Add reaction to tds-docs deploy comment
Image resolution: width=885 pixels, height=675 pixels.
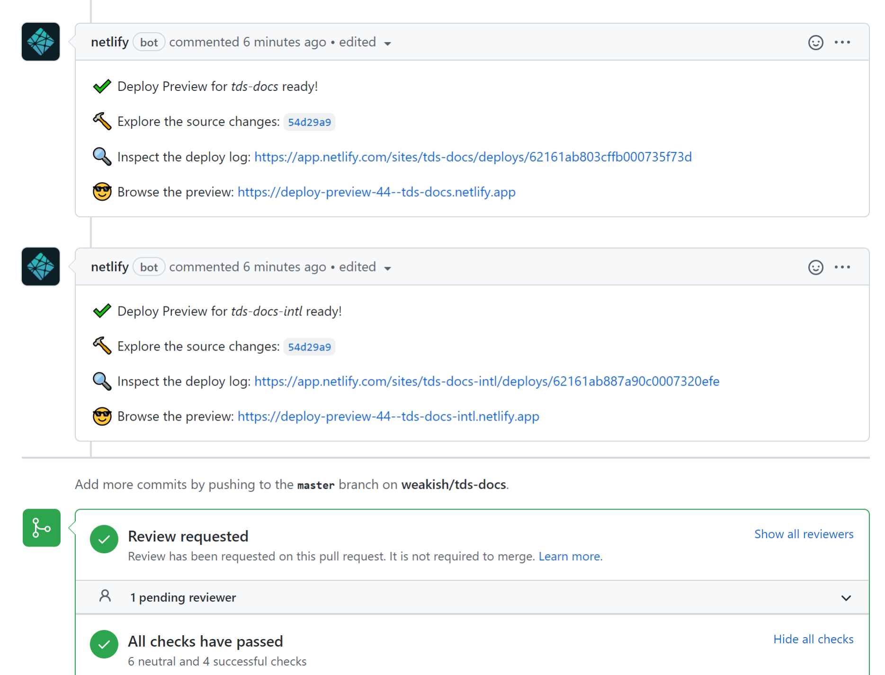point(815,43)
